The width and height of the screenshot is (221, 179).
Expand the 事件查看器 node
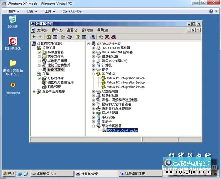(39, 52)
